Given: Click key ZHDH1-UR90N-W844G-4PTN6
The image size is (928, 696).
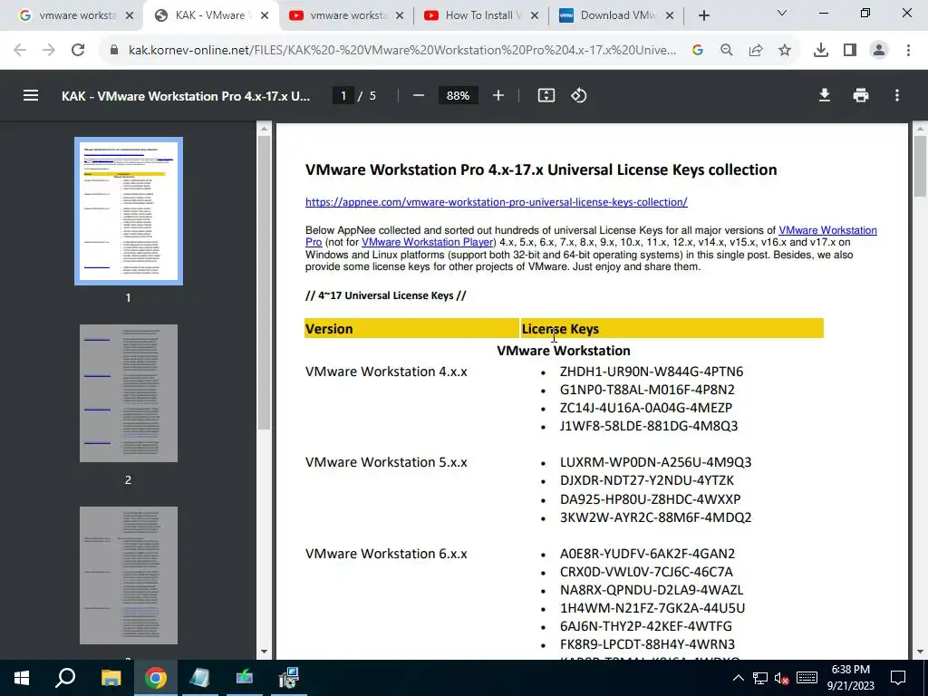Looking at the screenshot, I should [651, 372].
